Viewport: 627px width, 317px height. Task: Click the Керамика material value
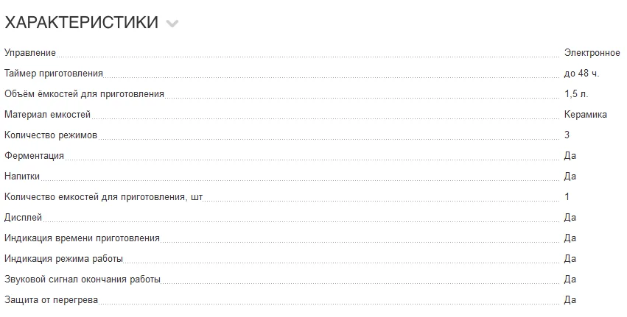tap(586, 115)
